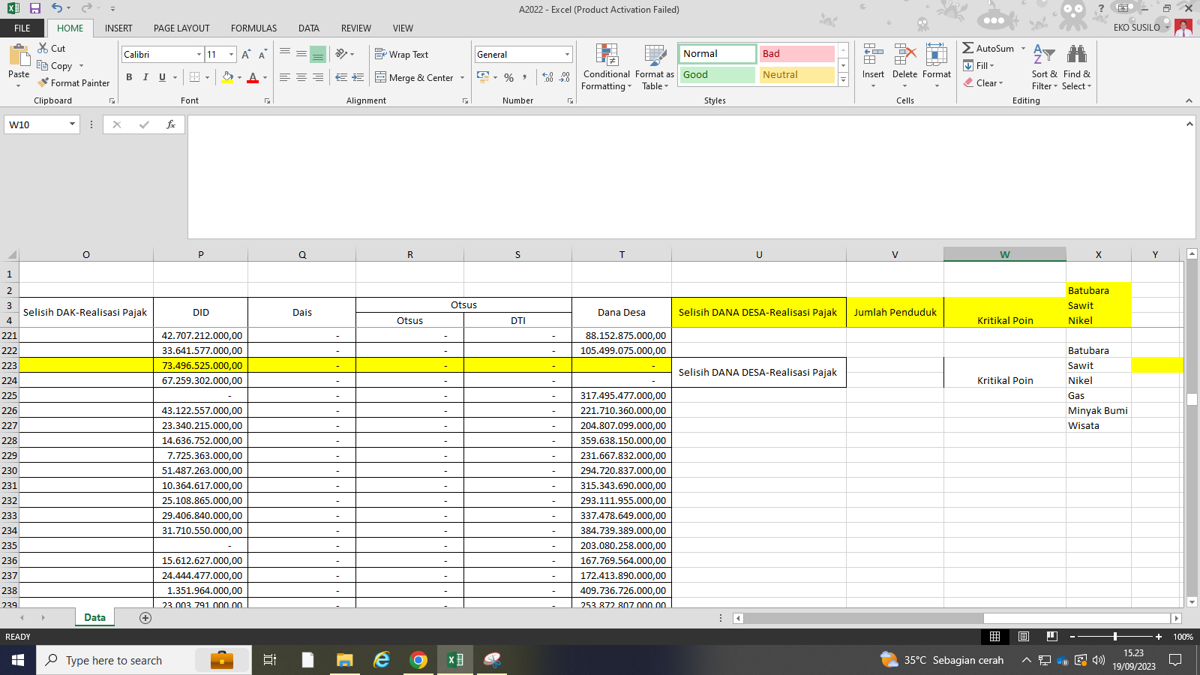Click the Fill Color paint bucket
This screenshot has width=1200, height=675.
pos(227,77)
